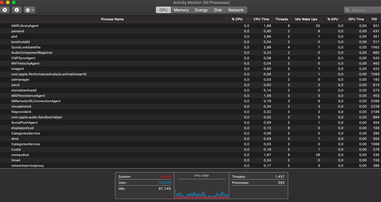Click the CPU Load graph
The image size is (381, 202).
click(202, 190)
